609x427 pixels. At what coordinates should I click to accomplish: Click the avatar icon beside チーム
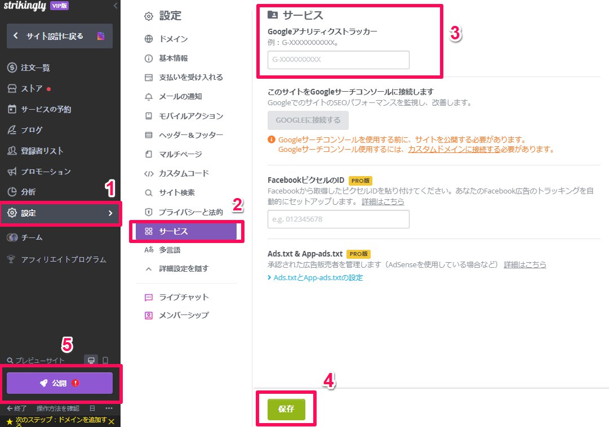click(x=12, y=237)
